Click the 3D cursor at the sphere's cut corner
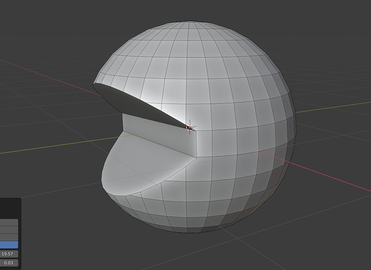Viewport: 371px width, 270px height. point(190,127)
